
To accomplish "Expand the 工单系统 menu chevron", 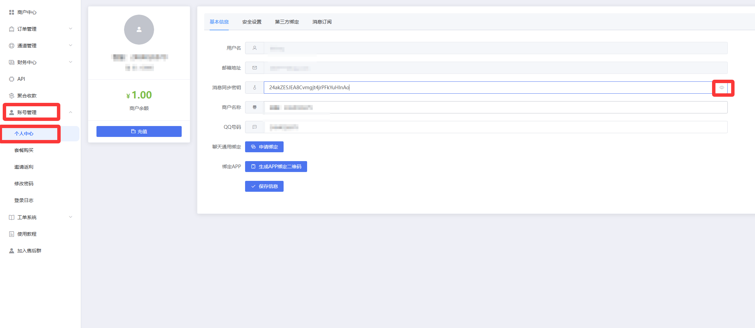I will click(x=71, y=217).
